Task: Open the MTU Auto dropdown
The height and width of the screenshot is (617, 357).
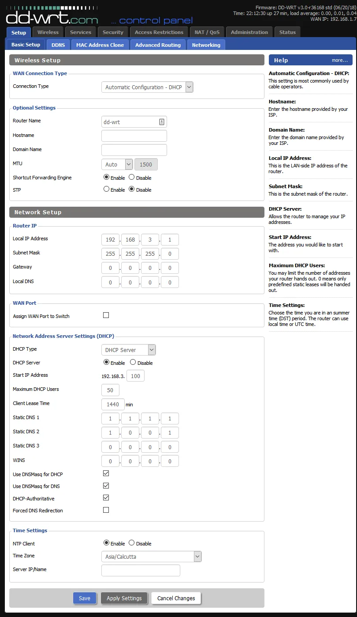Action: coord(117,164)
